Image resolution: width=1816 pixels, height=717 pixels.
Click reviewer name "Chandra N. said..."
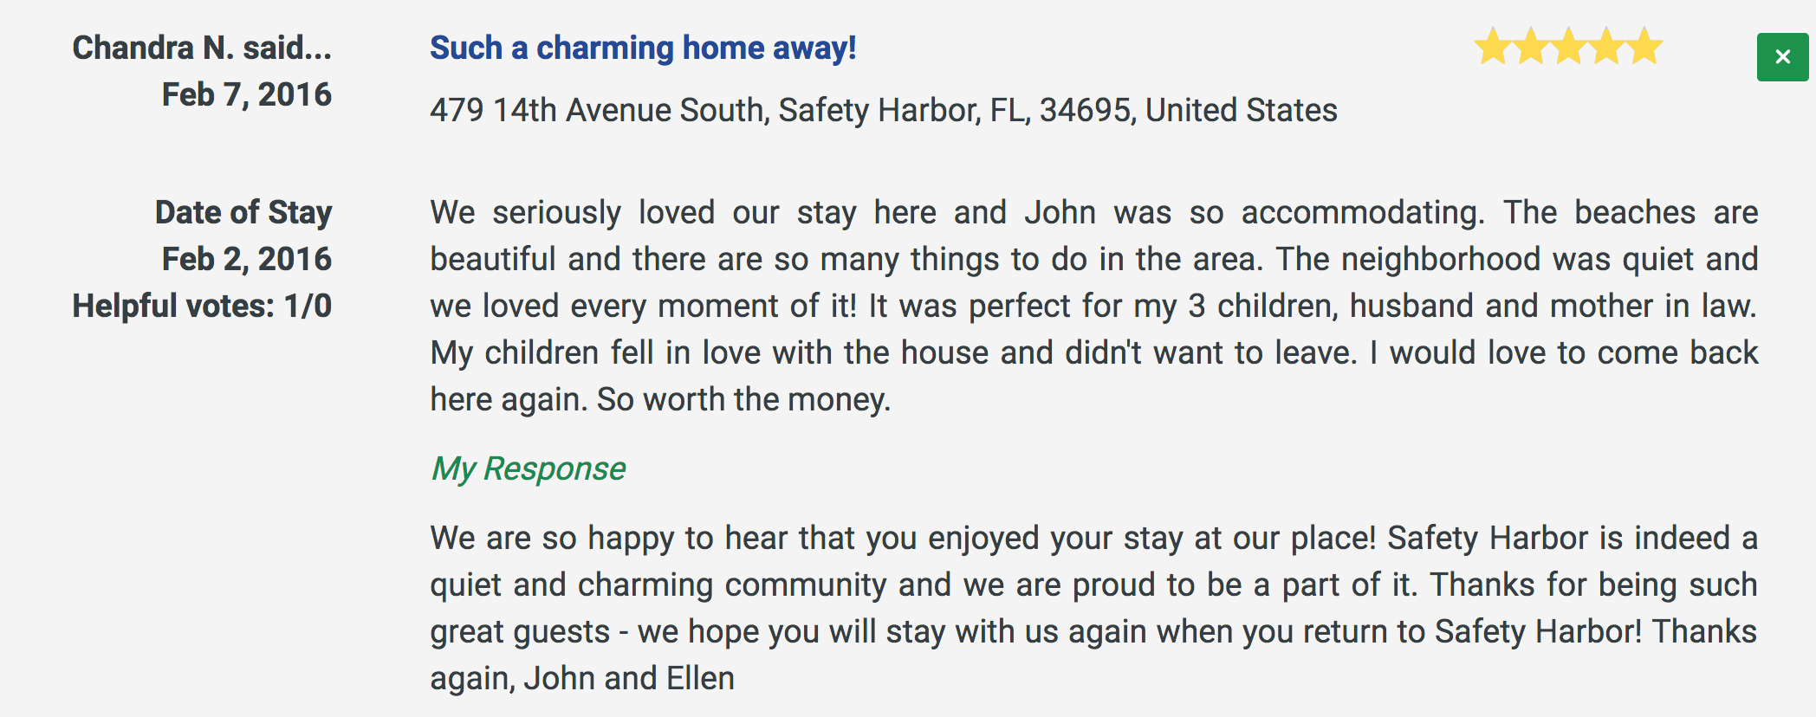click(x=202, y=48)
